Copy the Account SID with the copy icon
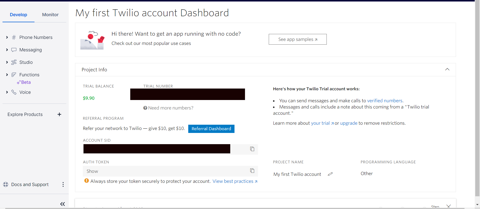The width and height of the screenshot is (480, 209). tap(252, 149)
